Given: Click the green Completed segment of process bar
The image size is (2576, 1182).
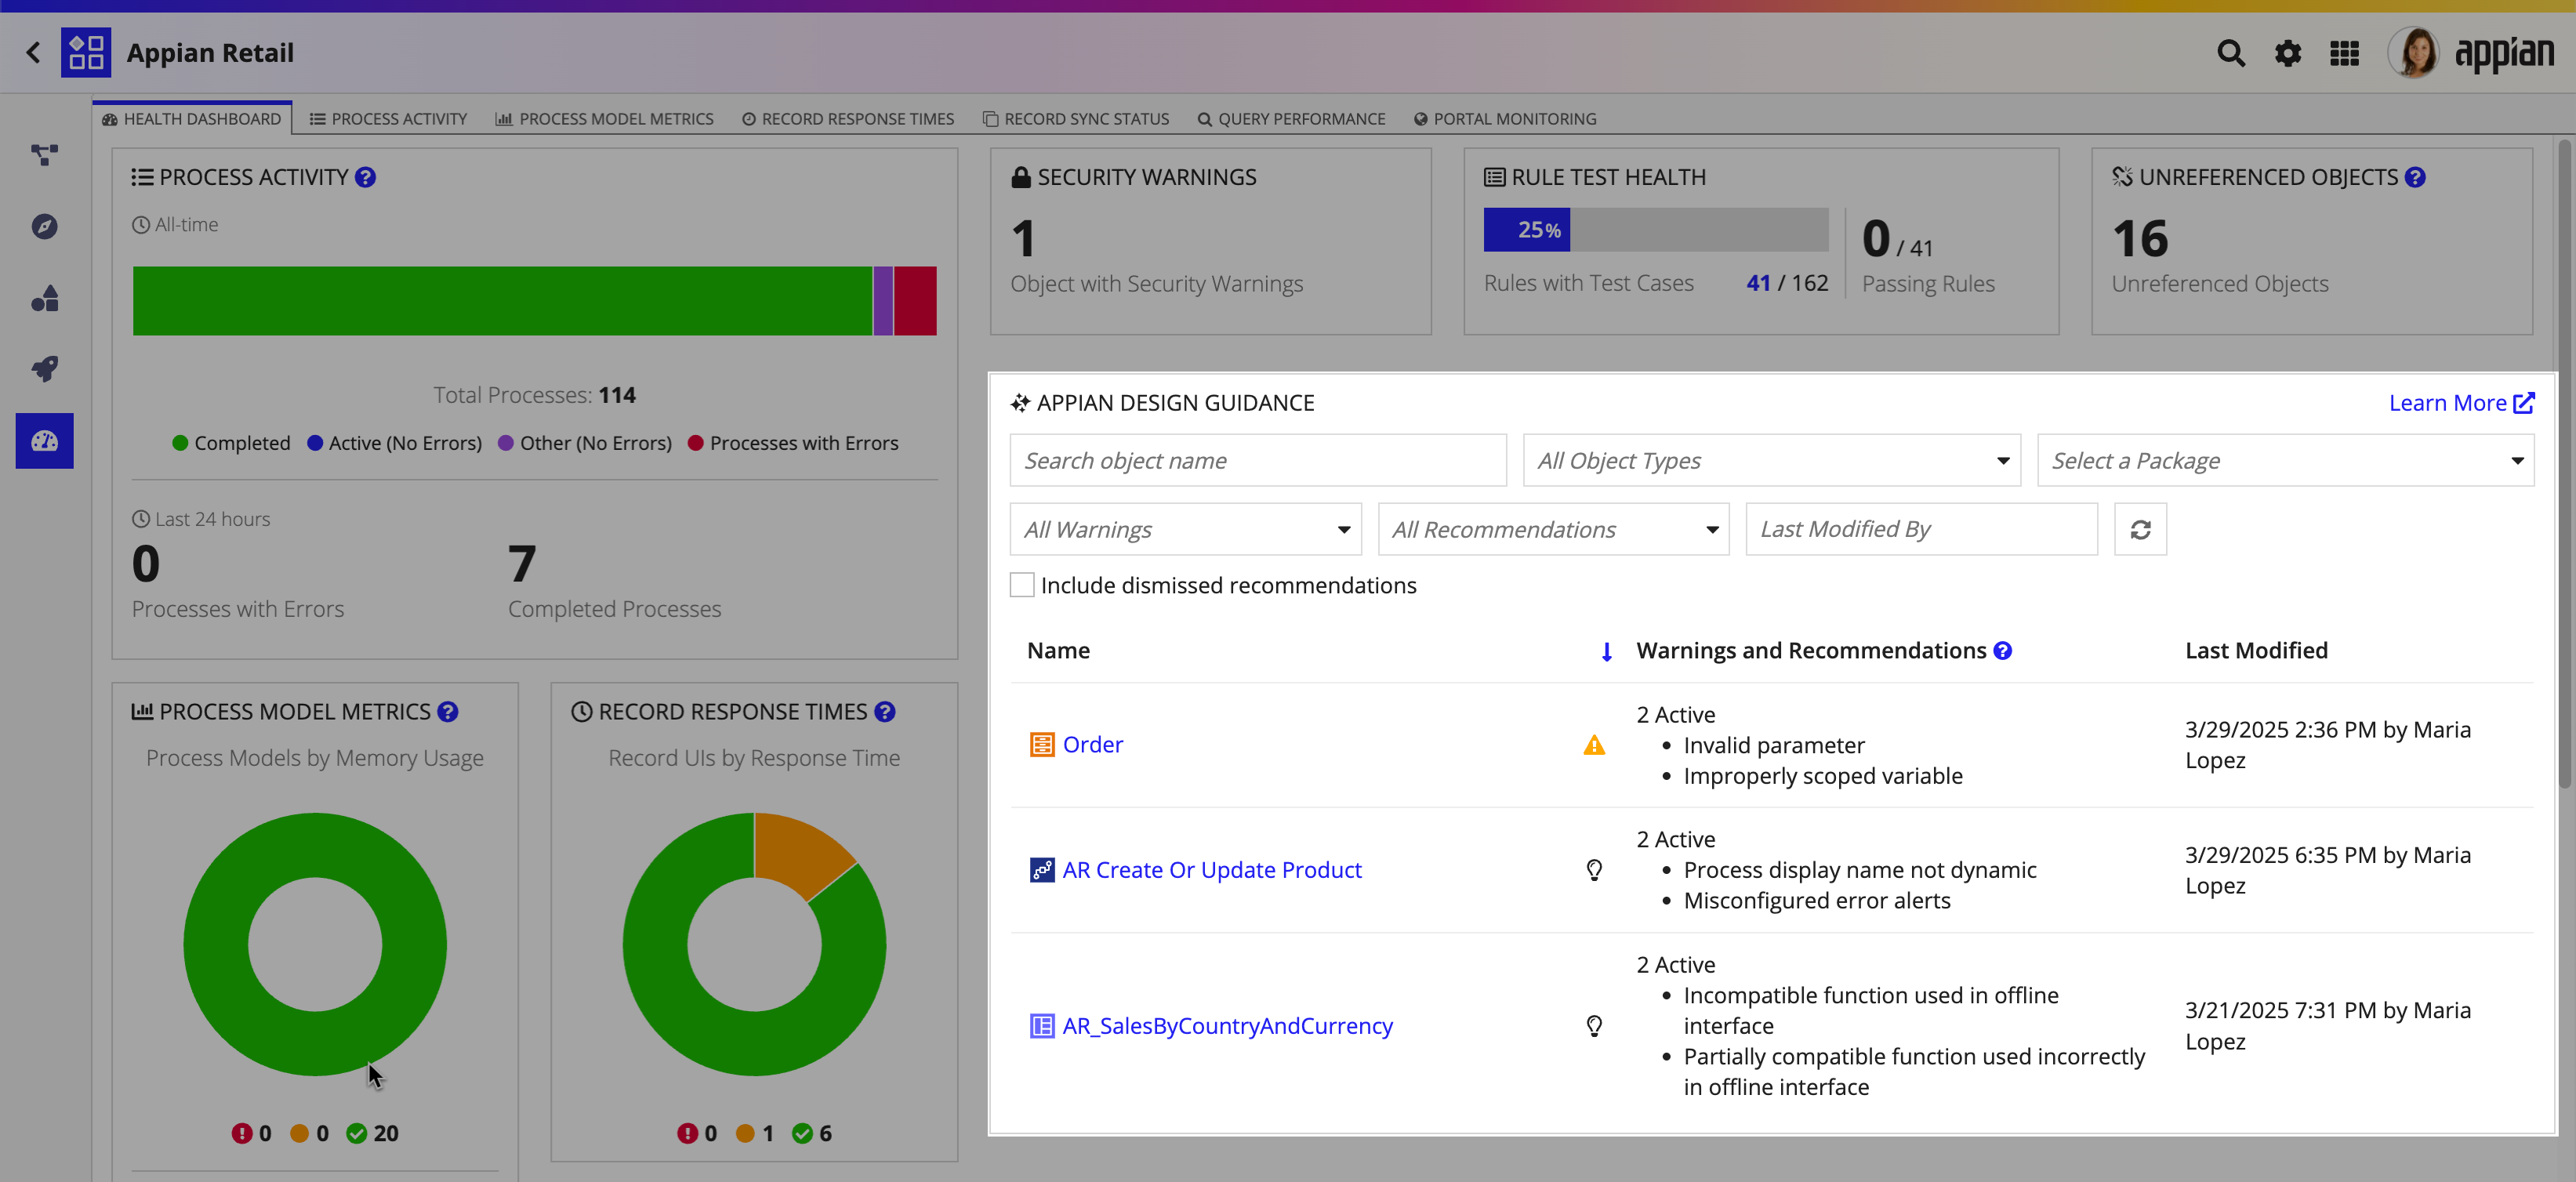Looking at the screenshot, I should tap(502, 300).
